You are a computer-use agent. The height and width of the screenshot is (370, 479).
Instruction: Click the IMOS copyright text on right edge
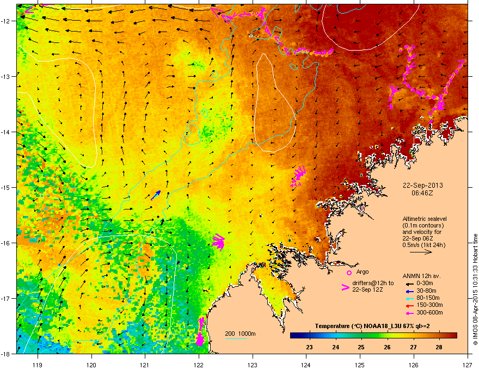475,289
